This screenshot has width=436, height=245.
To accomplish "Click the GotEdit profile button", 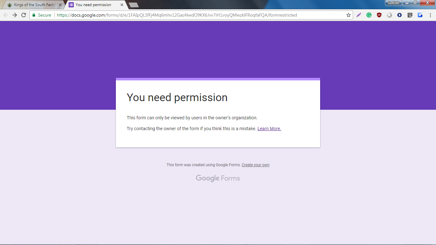I will click(x=393, y=3).
